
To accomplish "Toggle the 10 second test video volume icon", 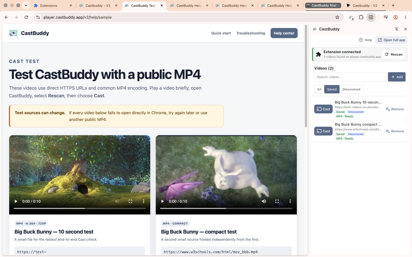I will point(117,201).
